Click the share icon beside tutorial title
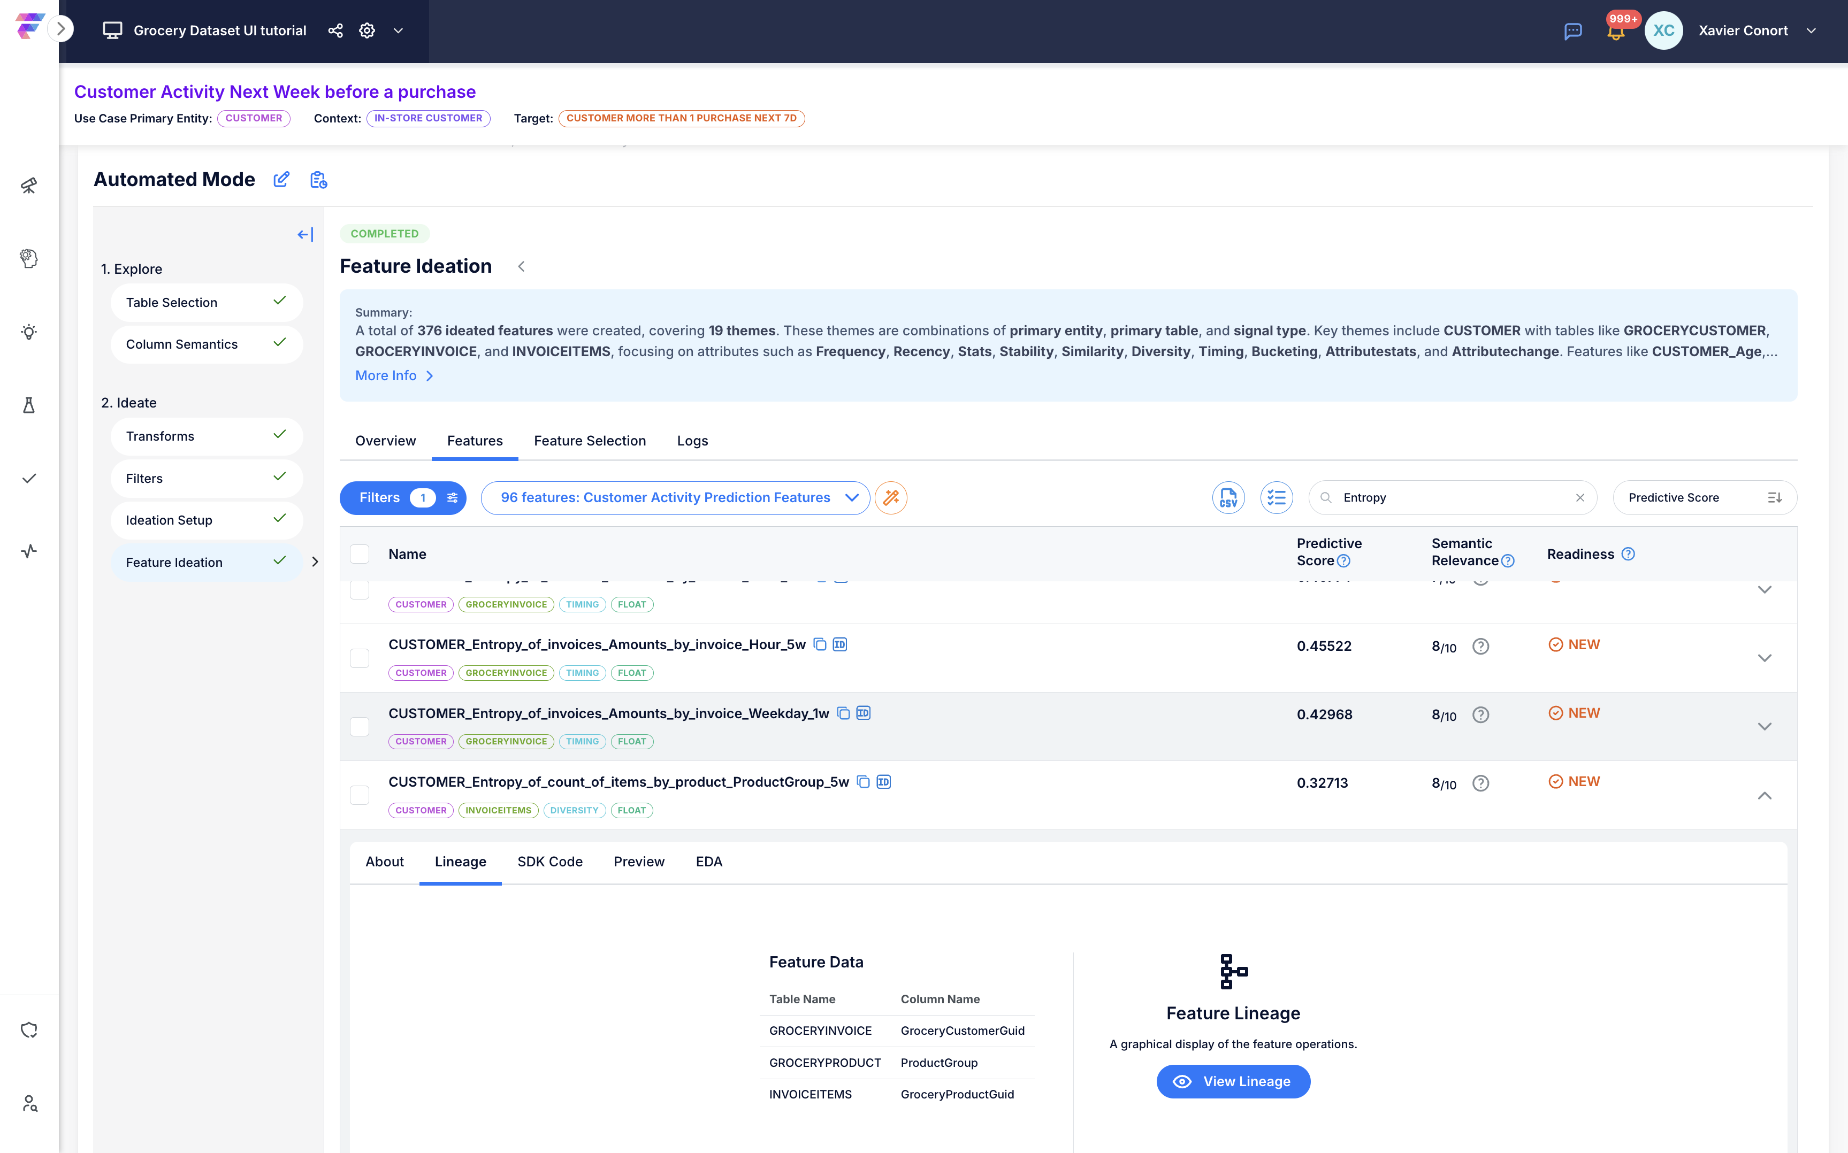This screenshot has height=1153, width=1848. [x=335, y=30]
